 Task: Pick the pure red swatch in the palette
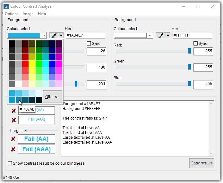pos(26,64)
